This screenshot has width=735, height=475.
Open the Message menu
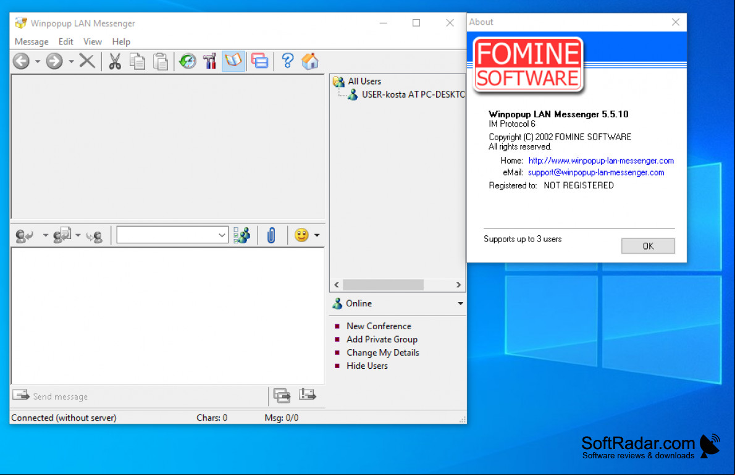pyautogui.click(x=31, y=42)
